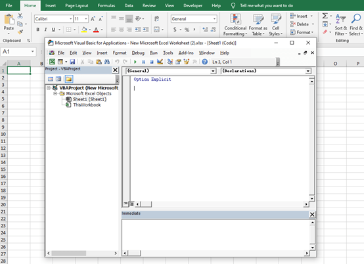Open the Insert UserForm dropdown arrow
This screenshot has height=264, width=364.
66,62
